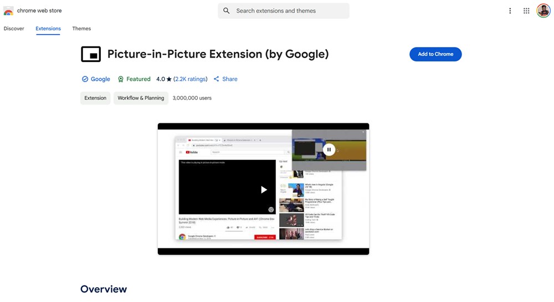The width and height of the screenshot is (554, 302).
Task: Click the Featured label text
Action: (138, 79)
